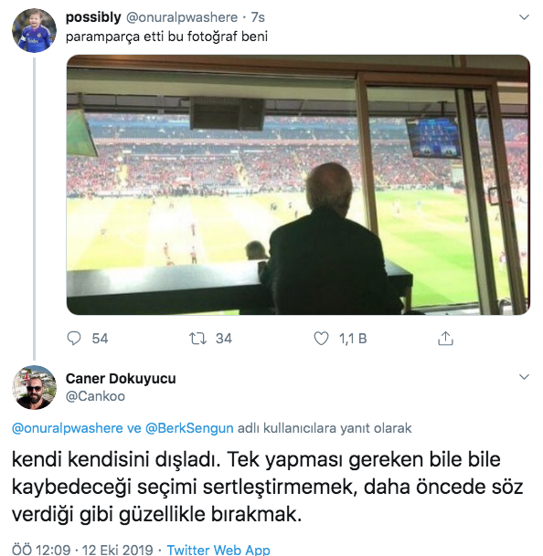Viewport: 543px width, 556px height.
Task: Open the stadium photo in the tweet
Action: (x=298, y=184)
